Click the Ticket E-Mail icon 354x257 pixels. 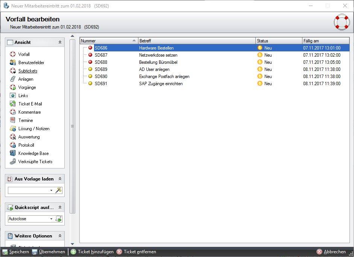13,104
